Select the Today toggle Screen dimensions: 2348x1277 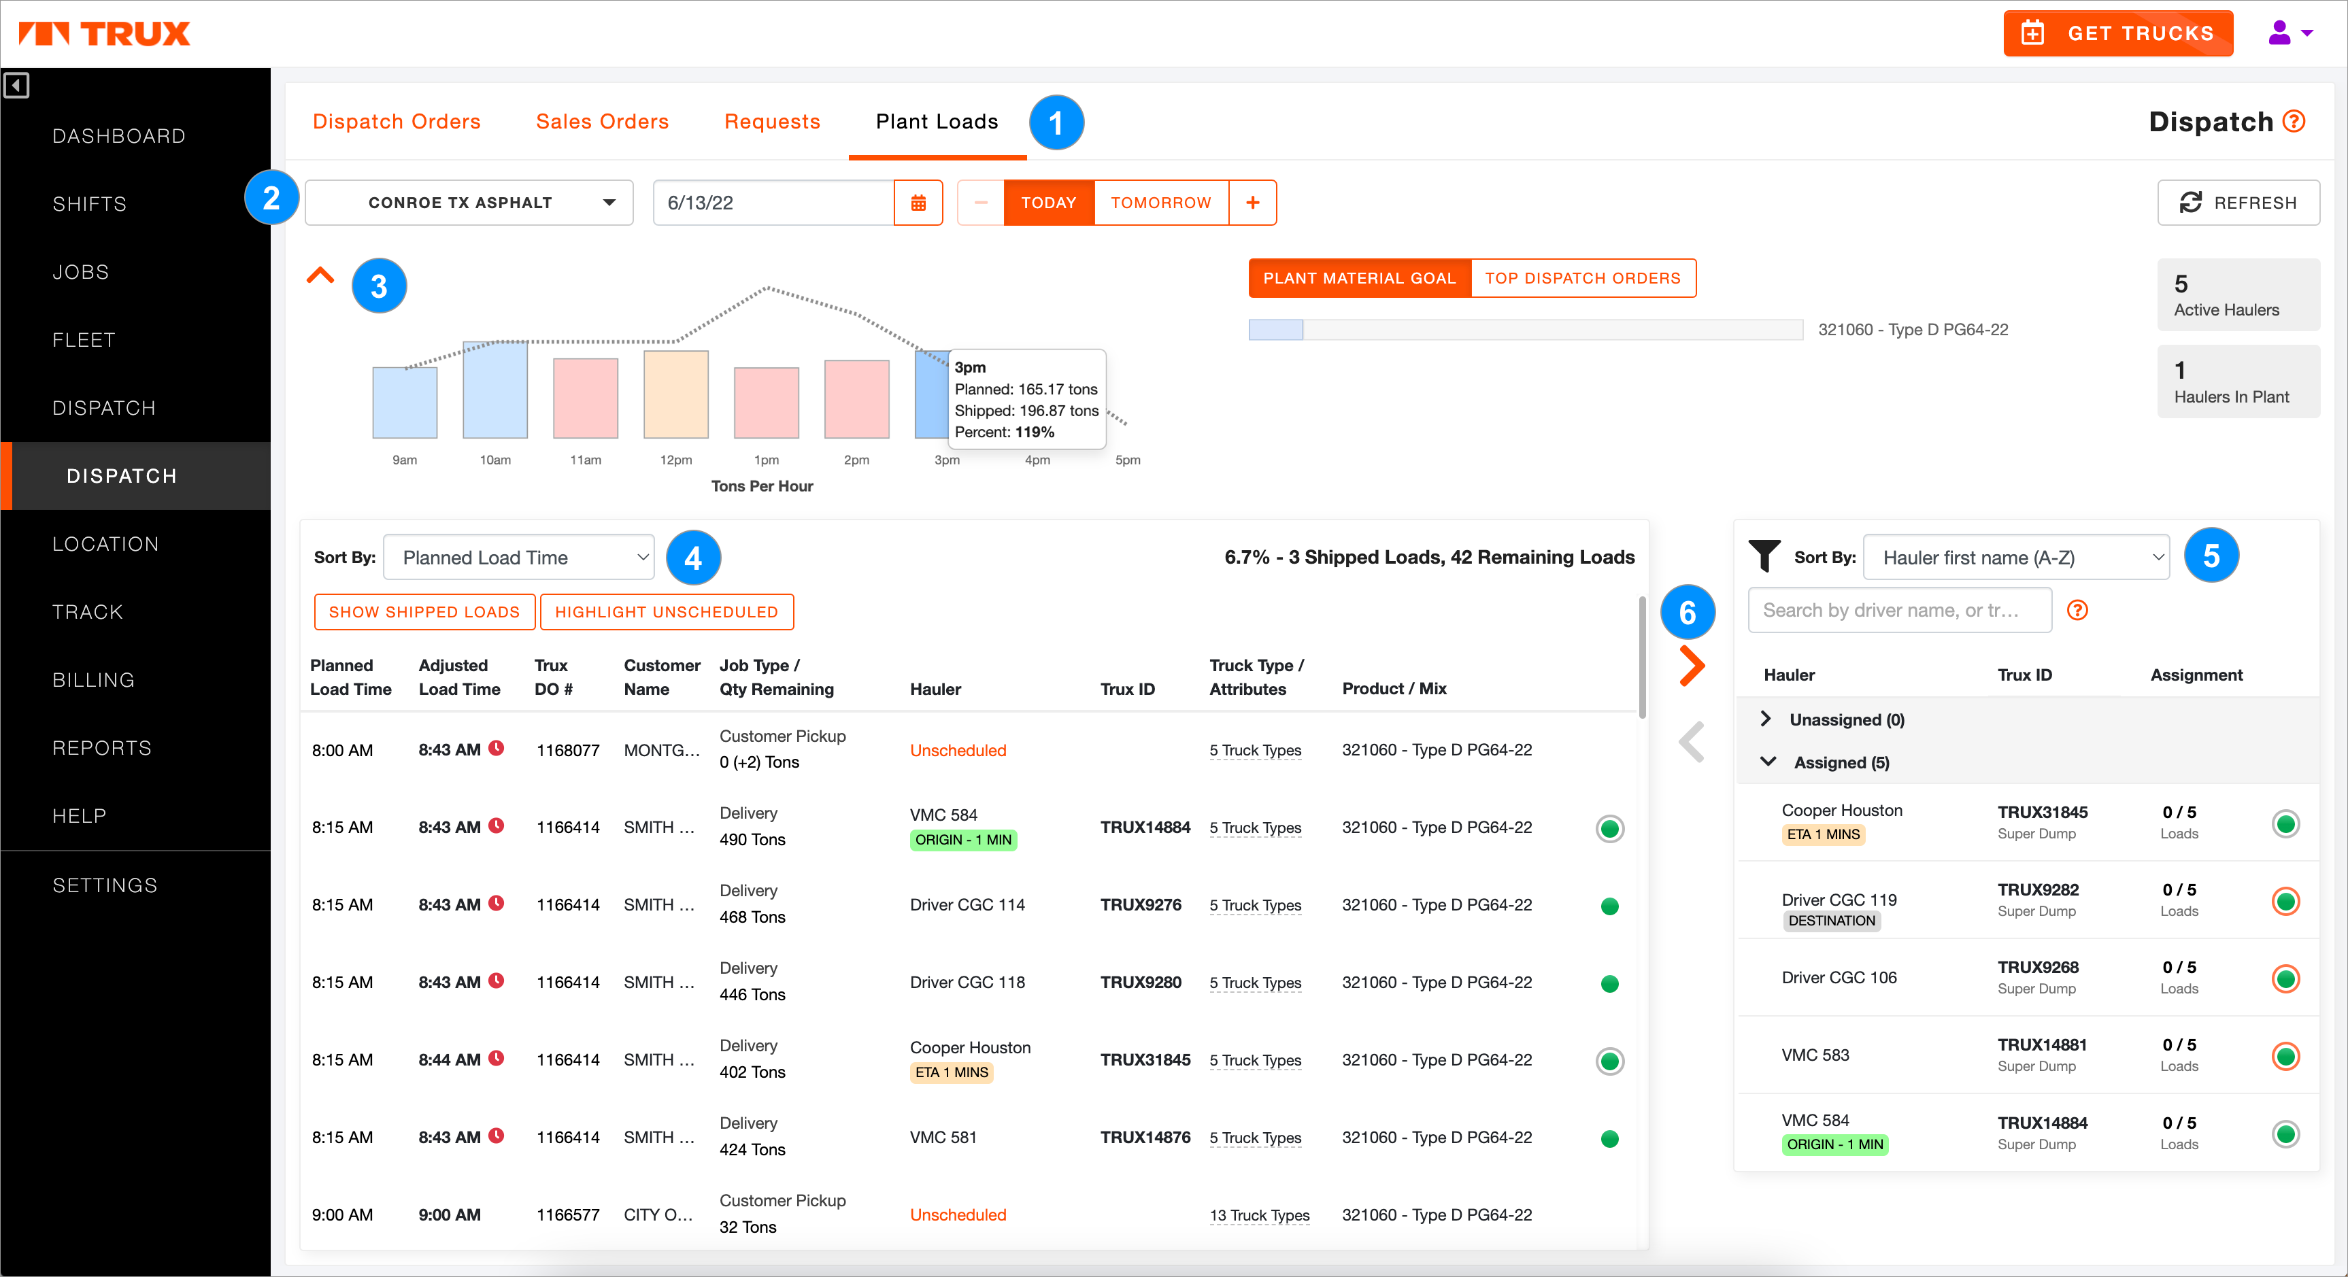[1048, 203]
